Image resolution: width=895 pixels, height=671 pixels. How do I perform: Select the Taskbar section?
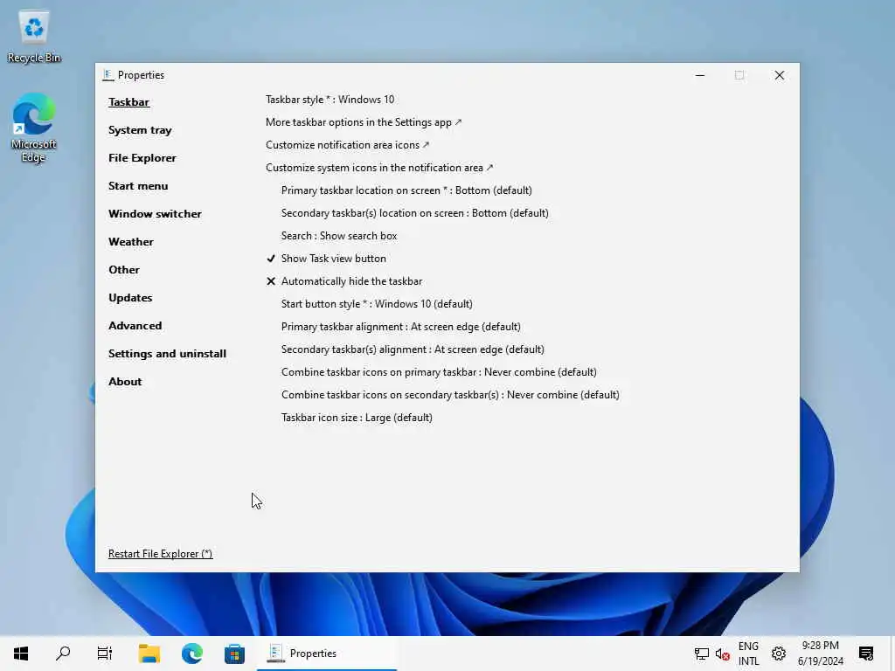pos(129,102)
